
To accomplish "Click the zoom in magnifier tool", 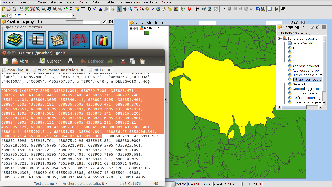I will point(38,9).
